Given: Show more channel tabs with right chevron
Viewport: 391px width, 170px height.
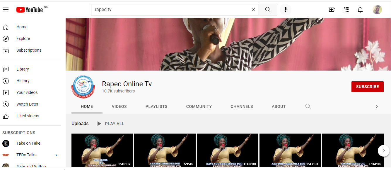Looking at the screenshot, I should [x=377, y=106].
